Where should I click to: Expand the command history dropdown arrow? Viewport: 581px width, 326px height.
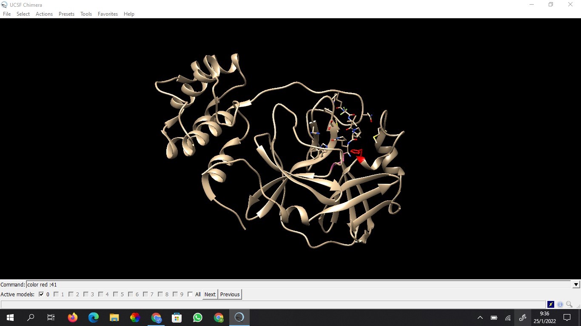[x=576, y=285]
